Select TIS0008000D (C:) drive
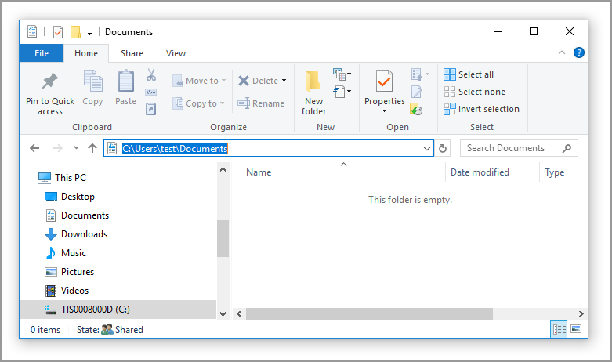612x362 pixels. point(118,310)
